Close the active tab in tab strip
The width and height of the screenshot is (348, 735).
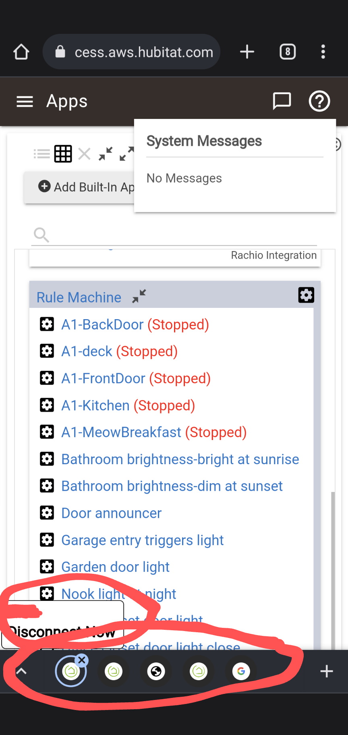pos(82,660)
